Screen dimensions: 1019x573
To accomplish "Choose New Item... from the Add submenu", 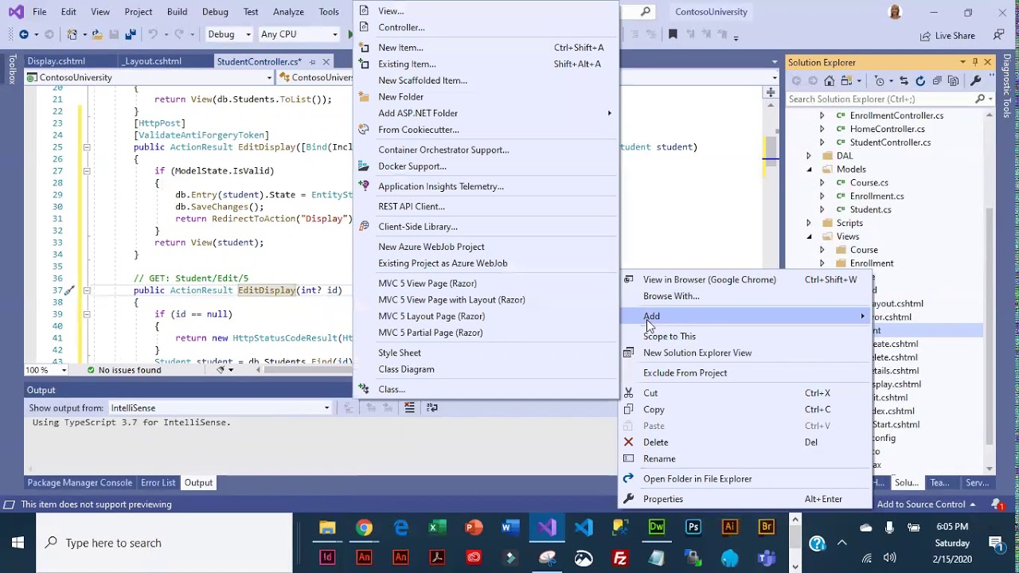I will (x=486, y=48).
